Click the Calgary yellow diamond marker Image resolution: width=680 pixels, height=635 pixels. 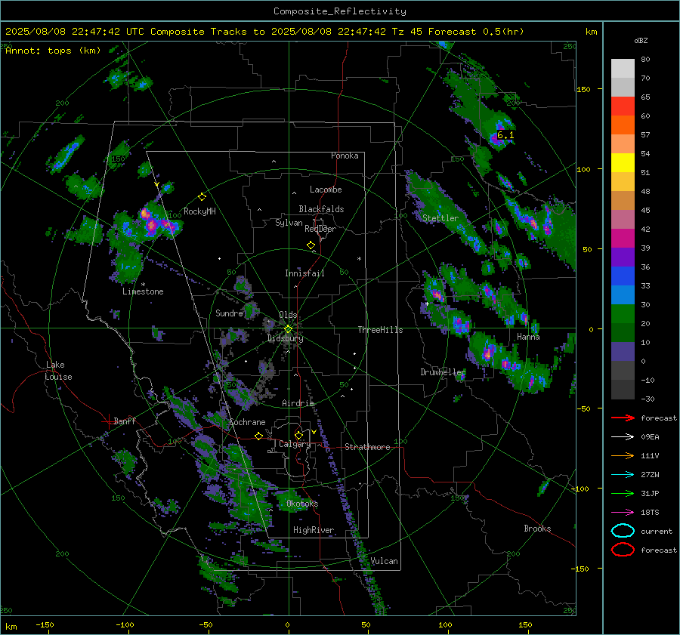[298, 435]
